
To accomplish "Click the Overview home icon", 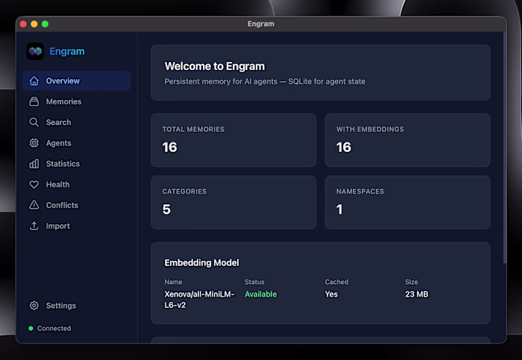I will 34,80.
